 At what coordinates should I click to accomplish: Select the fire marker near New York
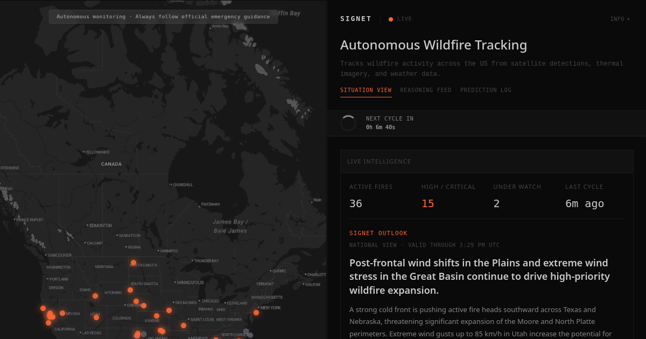tap(256, 313)
